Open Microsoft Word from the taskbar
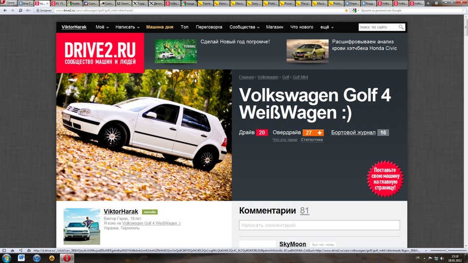The height and width of the screenshot is (263, 468). [x=21, y=258]
